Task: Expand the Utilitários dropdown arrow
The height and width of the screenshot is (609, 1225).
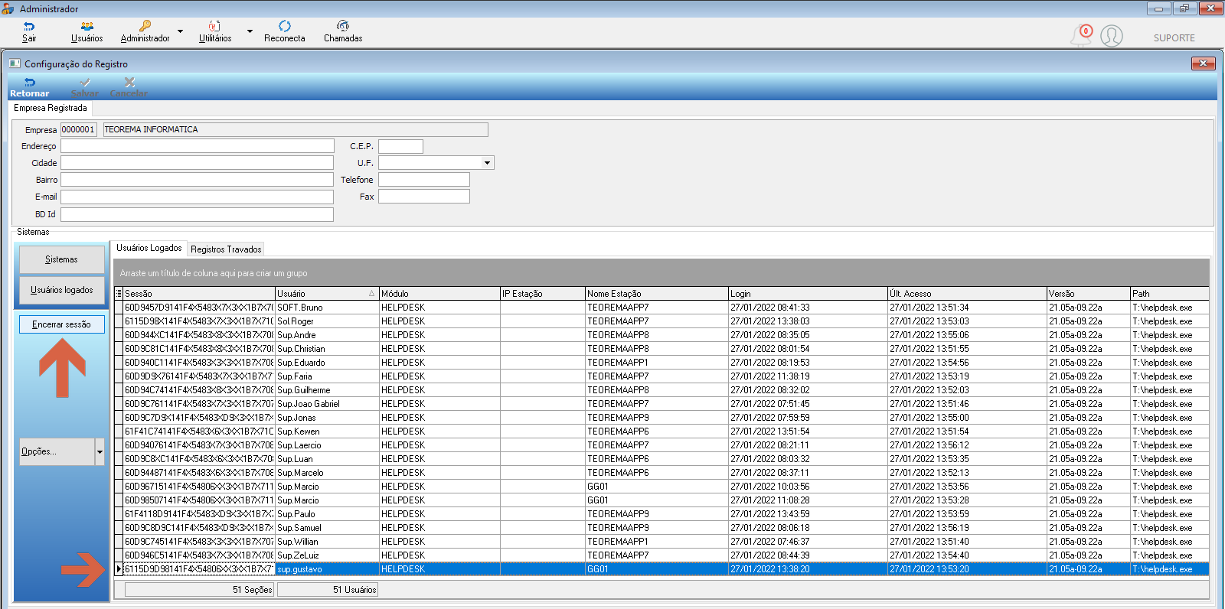Action: (x=250, y=31)
